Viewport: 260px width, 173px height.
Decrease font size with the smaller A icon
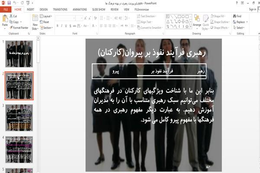point(90,18)
